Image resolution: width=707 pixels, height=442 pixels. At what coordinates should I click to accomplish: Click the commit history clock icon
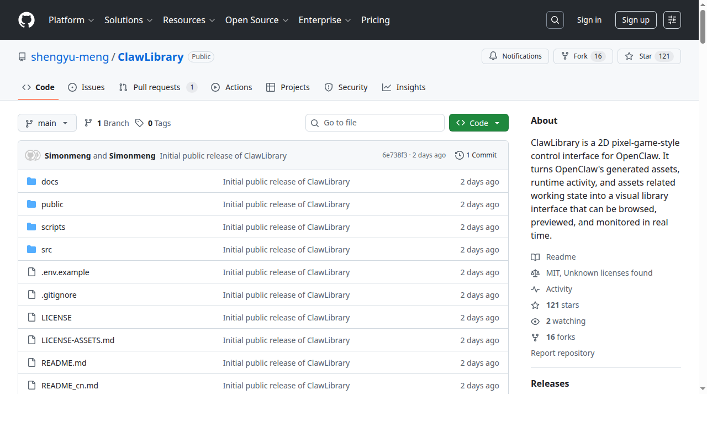[459, 155]
